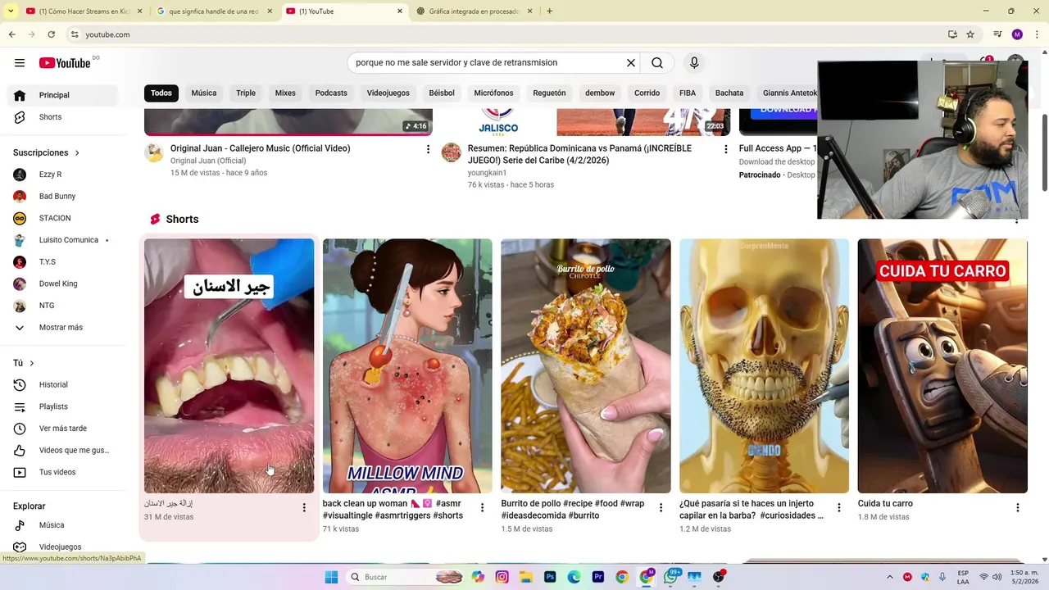1049x590 pixels.
Task: Open Original Juan channel avatar
Action: pyautogui.click(x=154, y=152)
